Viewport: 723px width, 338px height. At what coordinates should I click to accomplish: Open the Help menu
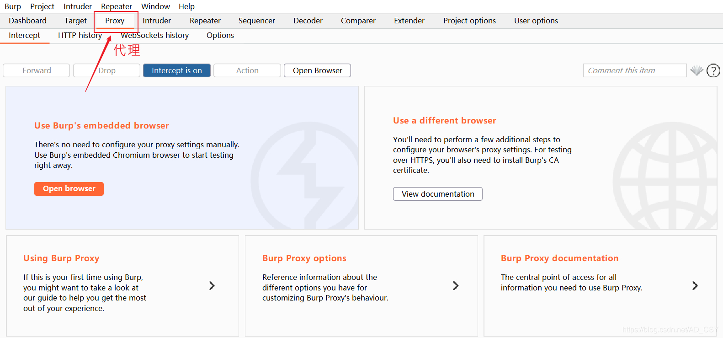[186, 6]
